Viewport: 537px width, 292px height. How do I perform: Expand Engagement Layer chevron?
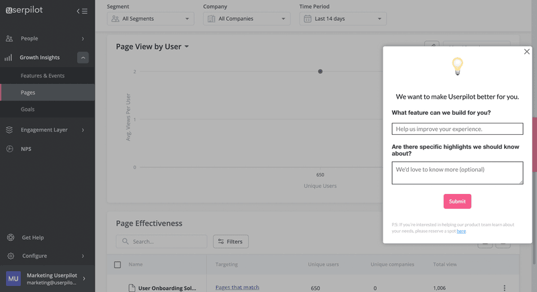point(83,130)
